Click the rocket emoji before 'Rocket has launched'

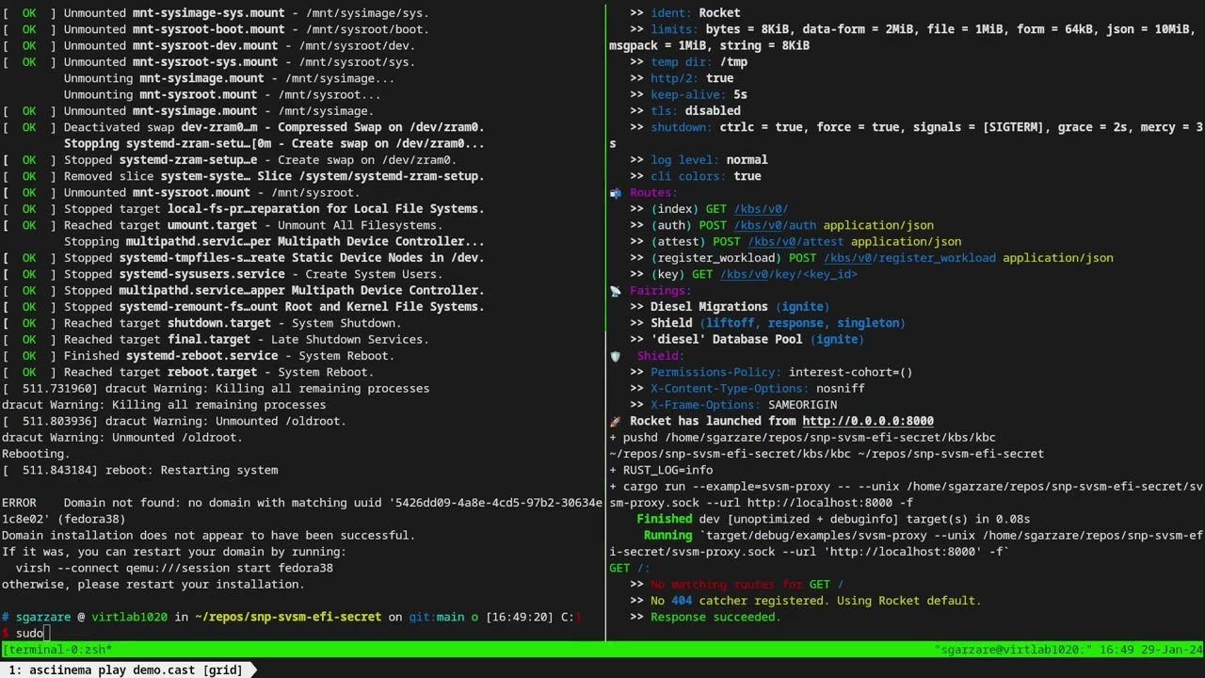(x=616, y=422)
